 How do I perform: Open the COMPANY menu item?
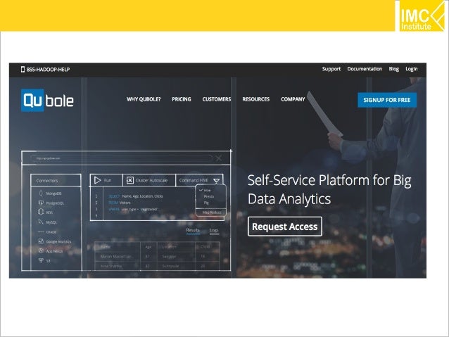tap(293, 99)
